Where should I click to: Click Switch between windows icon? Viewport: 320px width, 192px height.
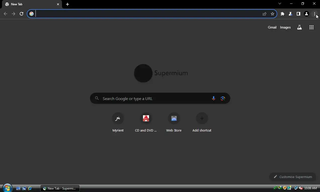(24, 188)
